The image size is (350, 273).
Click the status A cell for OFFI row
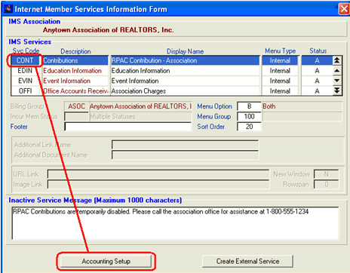[x=317, y=90]
